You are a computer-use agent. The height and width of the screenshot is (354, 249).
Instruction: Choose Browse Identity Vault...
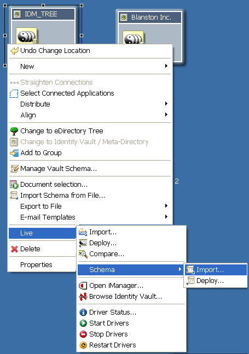coord(131,297)
